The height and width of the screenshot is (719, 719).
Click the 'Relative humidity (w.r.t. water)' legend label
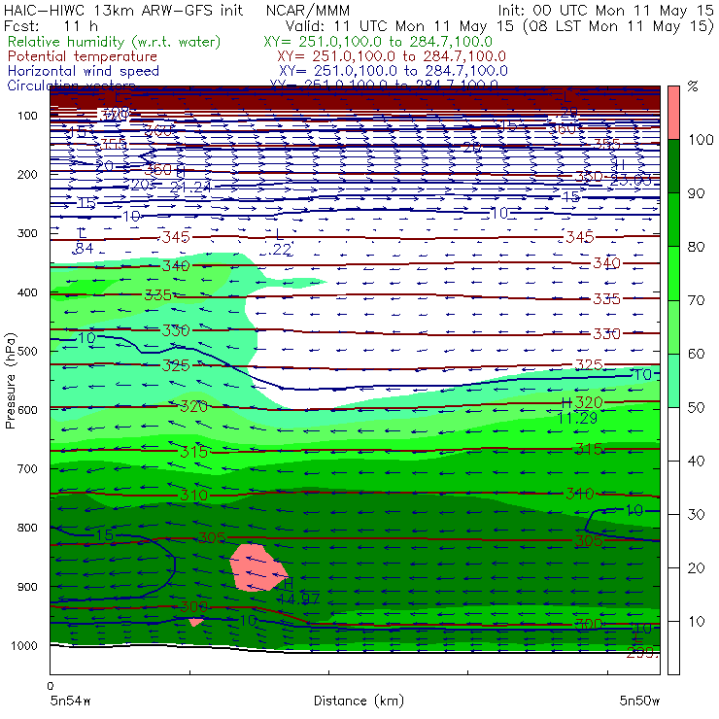tap(115, 42)
